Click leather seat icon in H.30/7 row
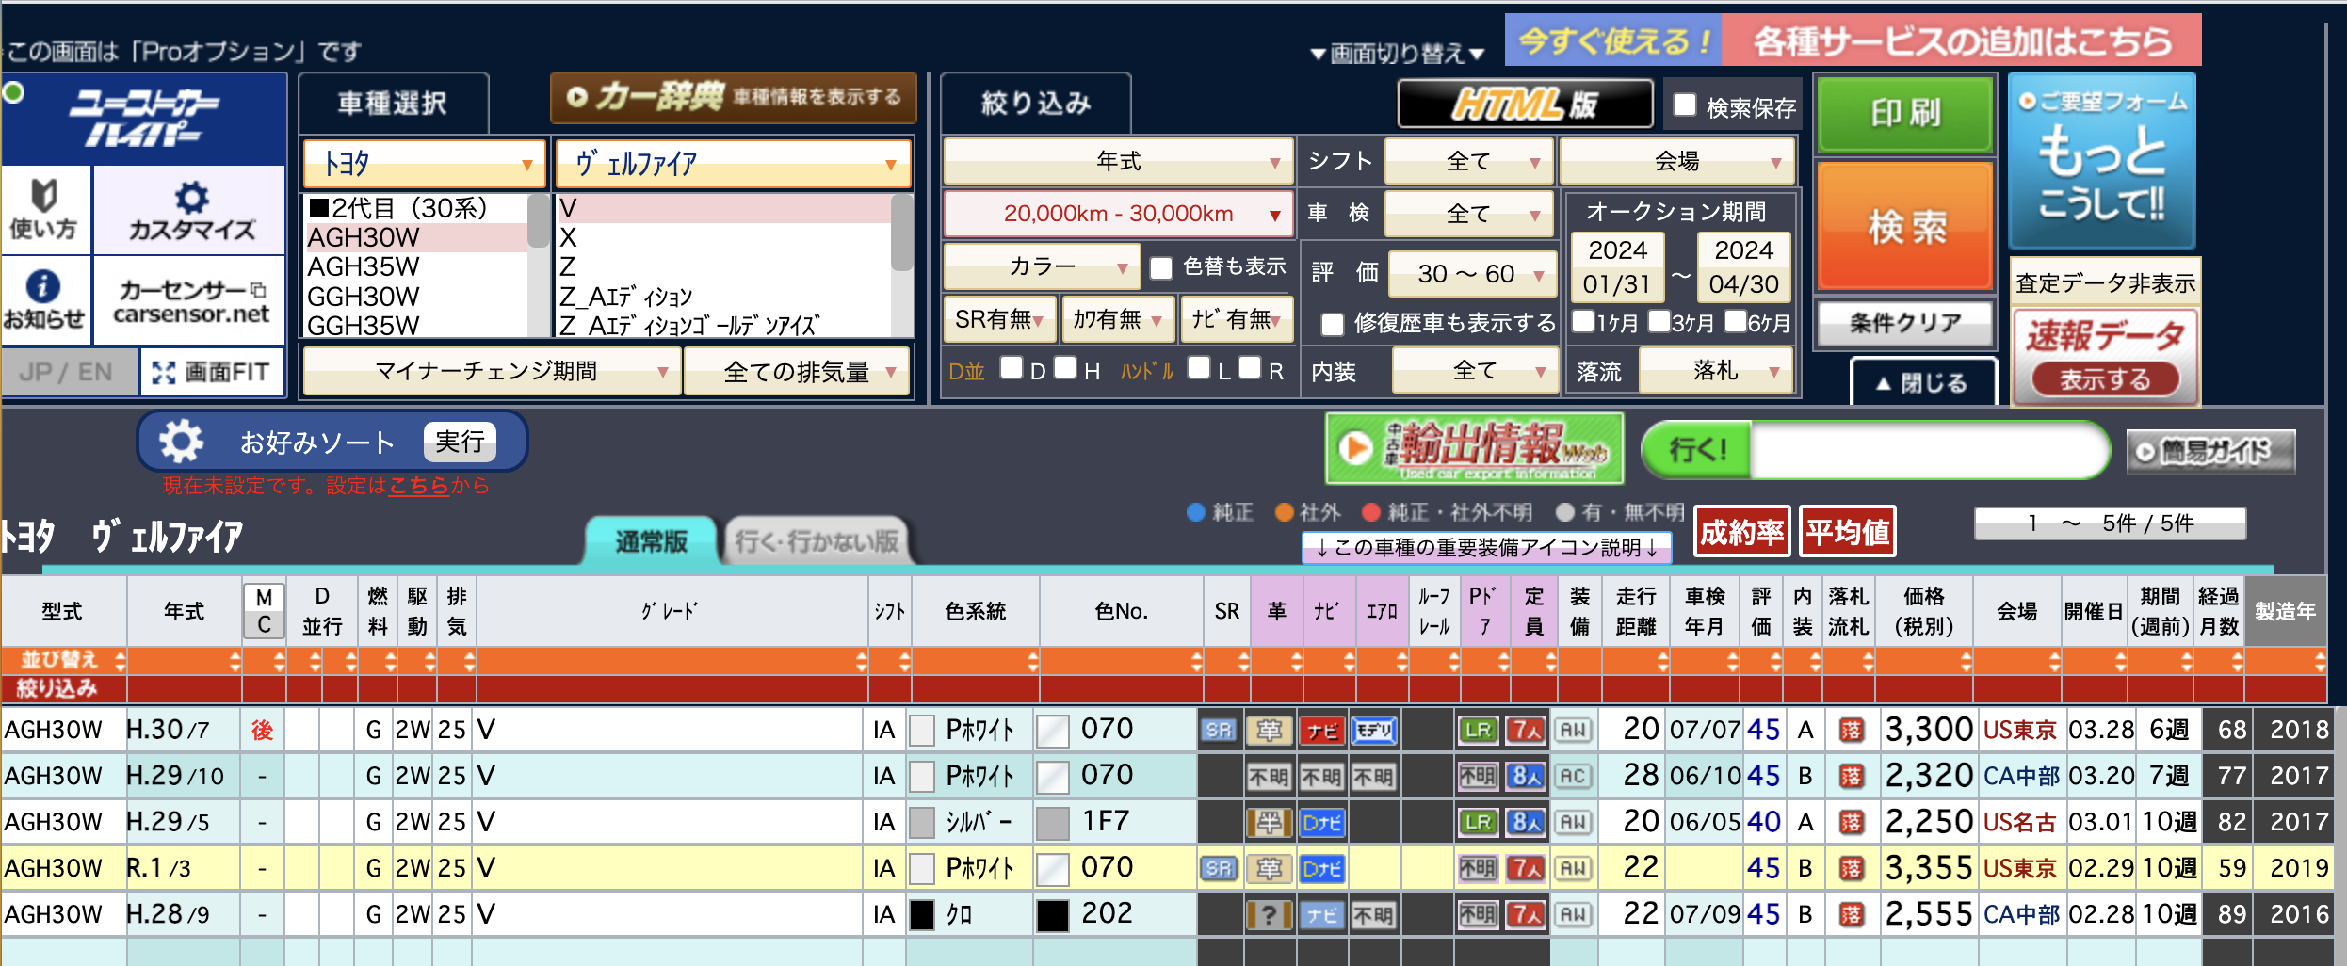Viewport: 2347px width, 966px height. tap(1269, 730)
